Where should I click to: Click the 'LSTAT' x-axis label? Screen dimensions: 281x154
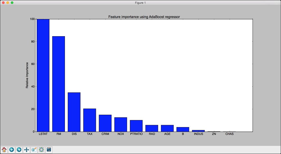click(43, 134)
